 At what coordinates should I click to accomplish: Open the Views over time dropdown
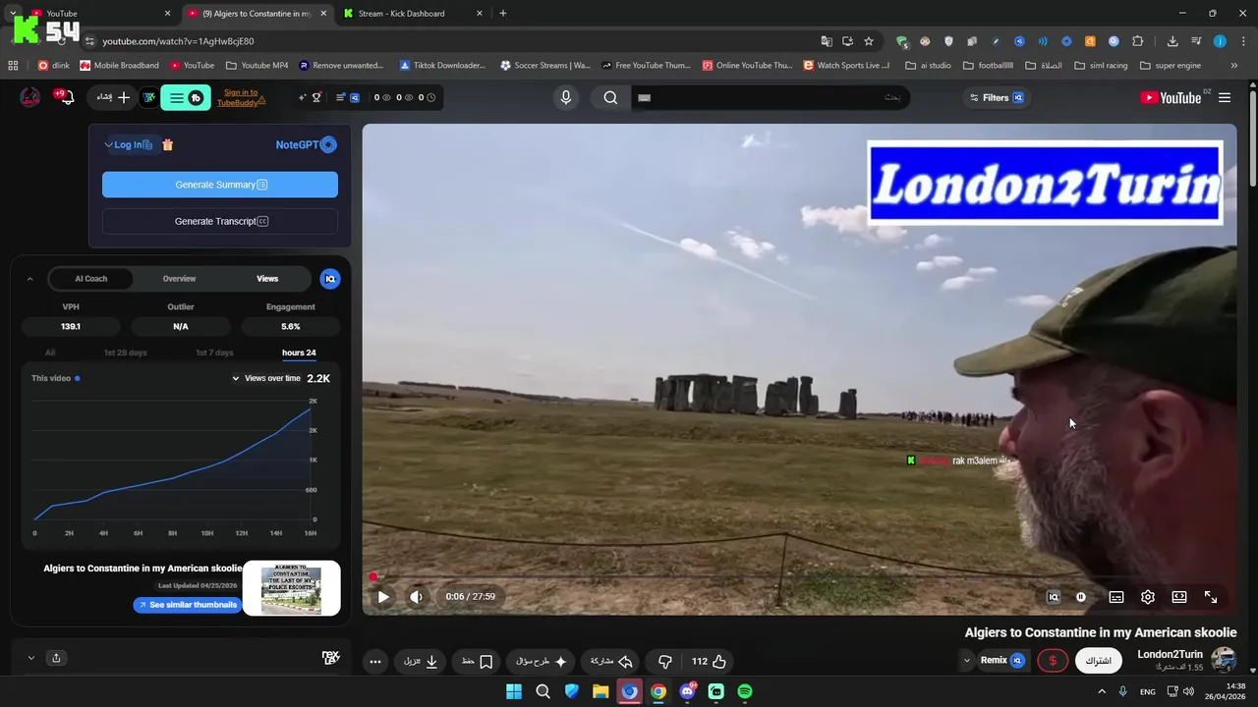pyautogui.click(x=266, y=378)
